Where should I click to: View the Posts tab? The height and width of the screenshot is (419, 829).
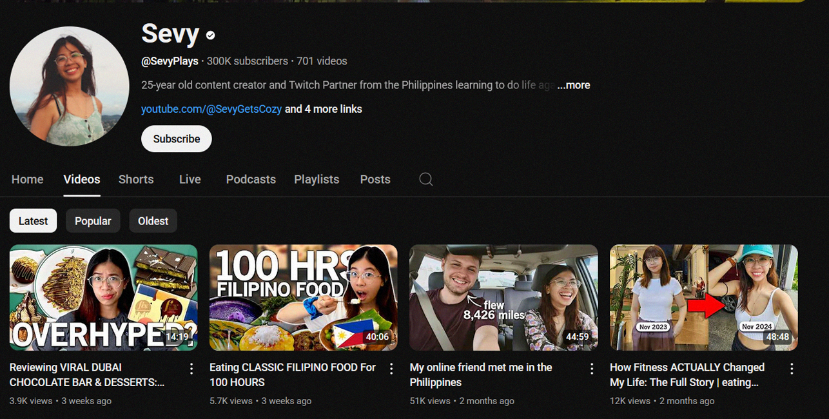click(x=375, y=179)
